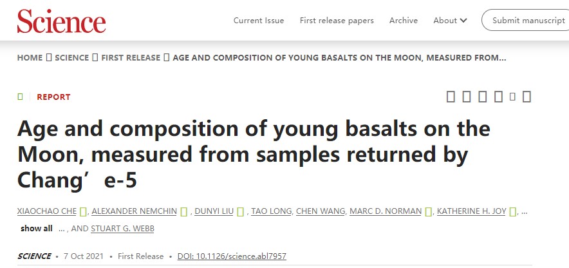Open ORCID icon after Alexander Nemchin
569x268 pixels.
click(x=184, y=211)
